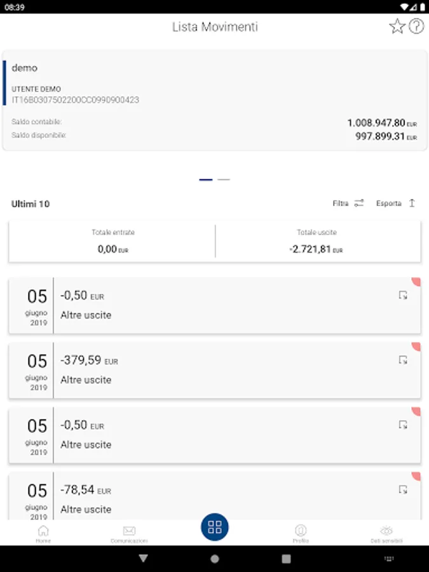Screen dimensions: 429x572
Task: Tap the Filtra label
Action: tap(341, 203)
